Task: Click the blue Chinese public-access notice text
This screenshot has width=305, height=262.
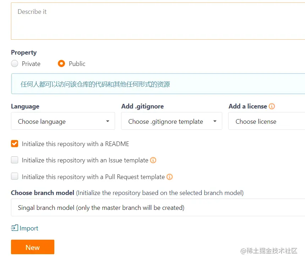Action: click(x=95, y=84)
